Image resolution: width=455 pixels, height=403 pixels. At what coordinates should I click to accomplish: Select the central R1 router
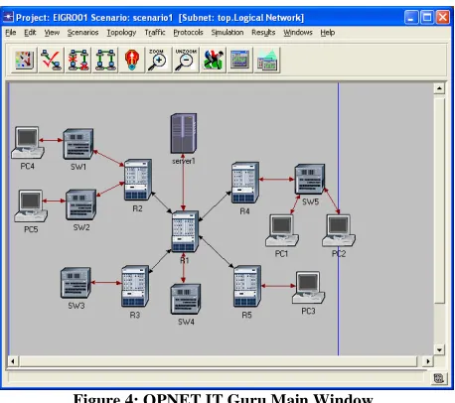click(x=185, y=231)
